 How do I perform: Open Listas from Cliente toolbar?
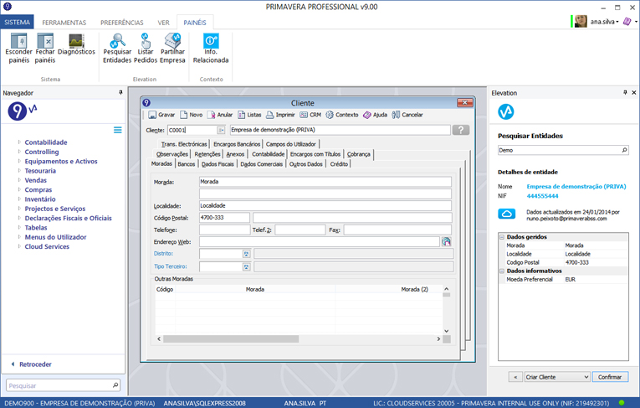pos(249,115)
